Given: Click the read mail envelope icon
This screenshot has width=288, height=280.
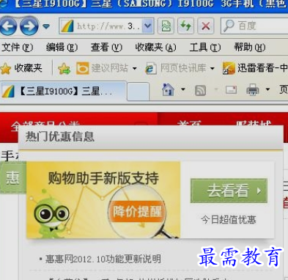Looking at the screenshot, I should point(231,90).
